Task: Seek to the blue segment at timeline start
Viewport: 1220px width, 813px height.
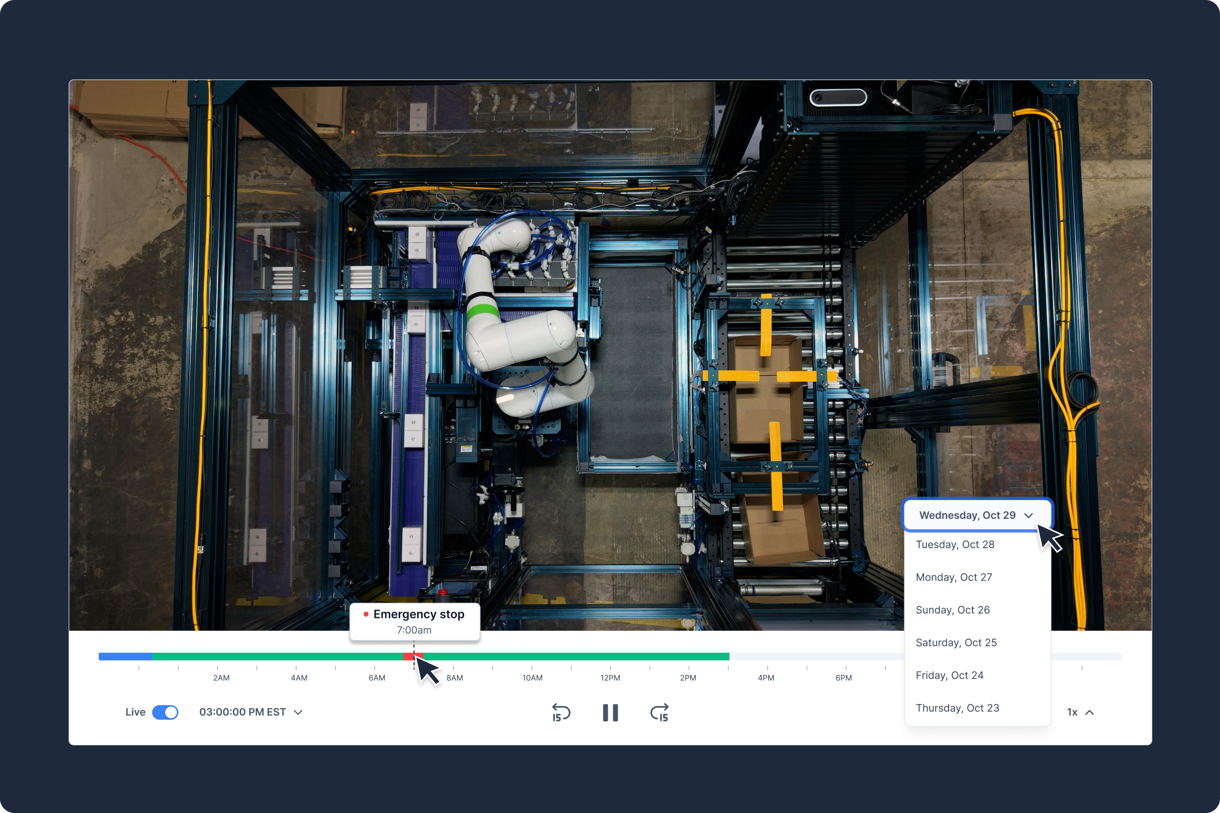Action: pyautogui.click(x=125, y=656)
